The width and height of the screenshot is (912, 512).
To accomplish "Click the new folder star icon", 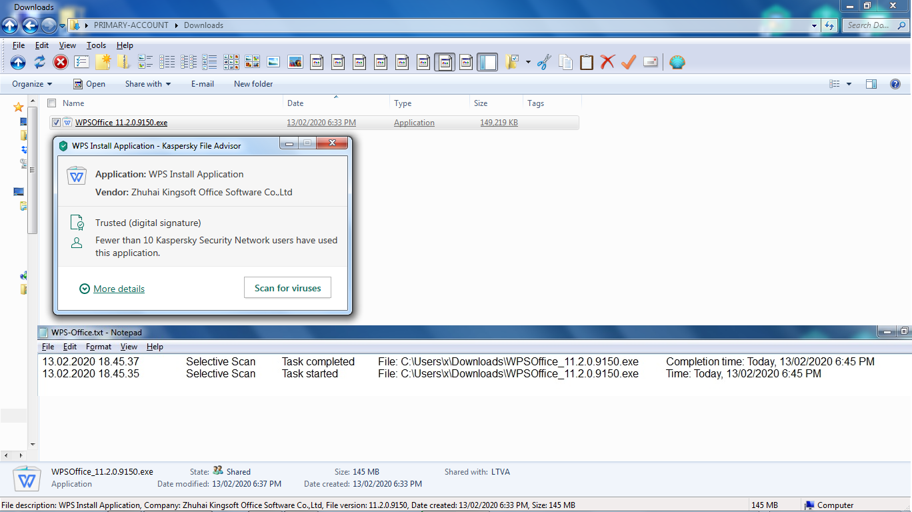I will point(103,63).
